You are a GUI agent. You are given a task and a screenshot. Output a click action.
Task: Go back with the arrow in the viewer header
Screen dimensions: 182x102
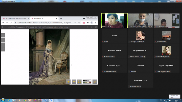(x=3, y=27)
